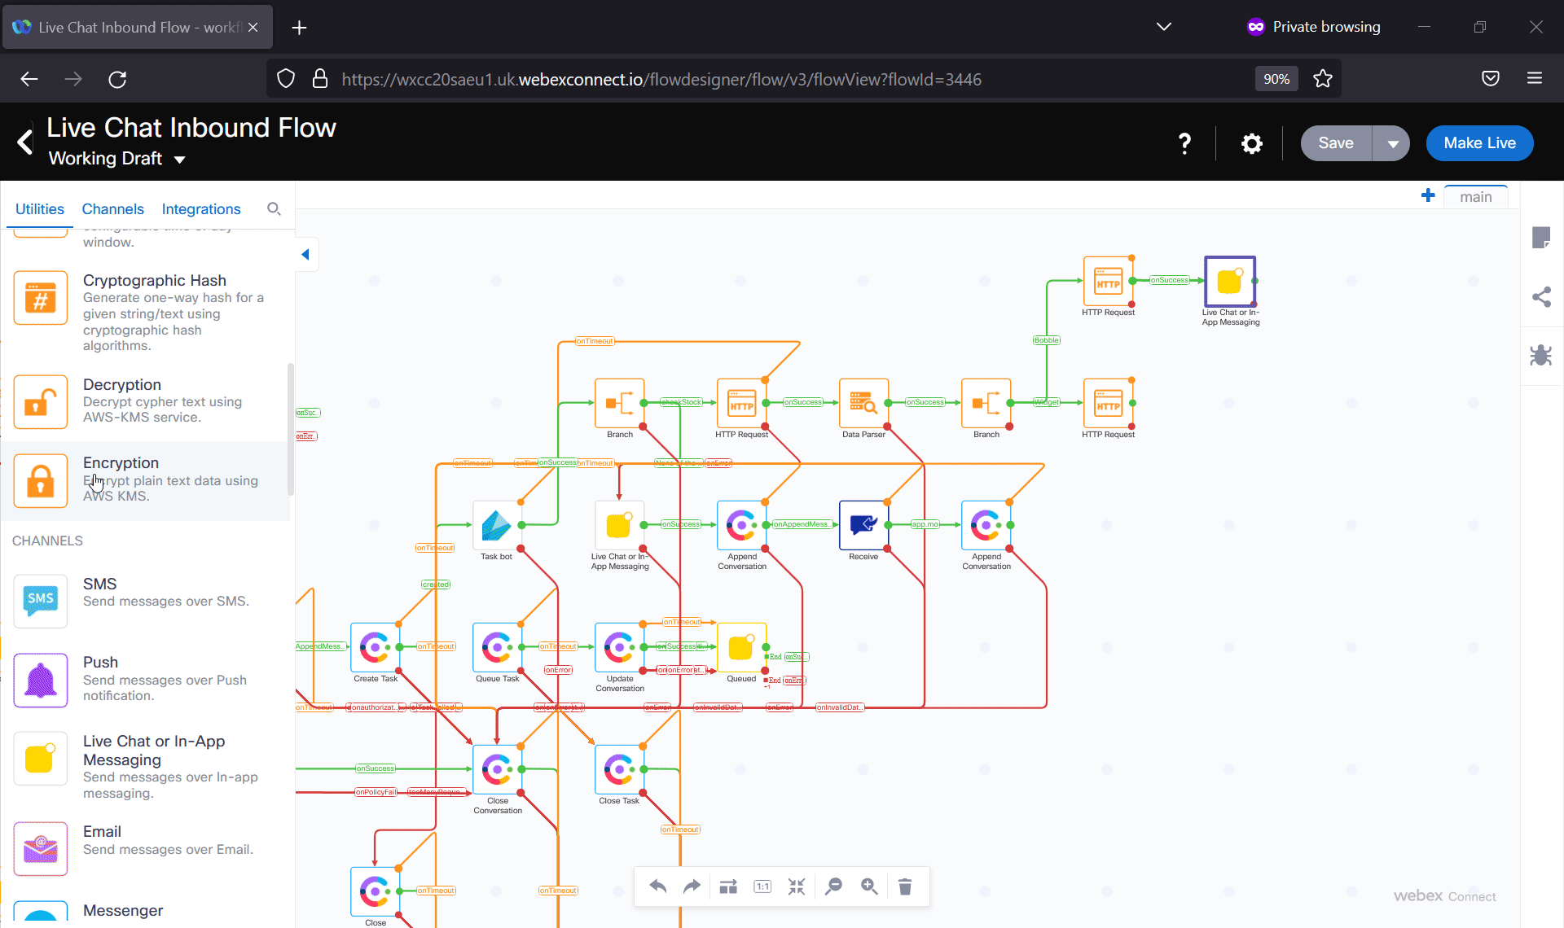Switch to the Utilities tab

click(40, 209)
